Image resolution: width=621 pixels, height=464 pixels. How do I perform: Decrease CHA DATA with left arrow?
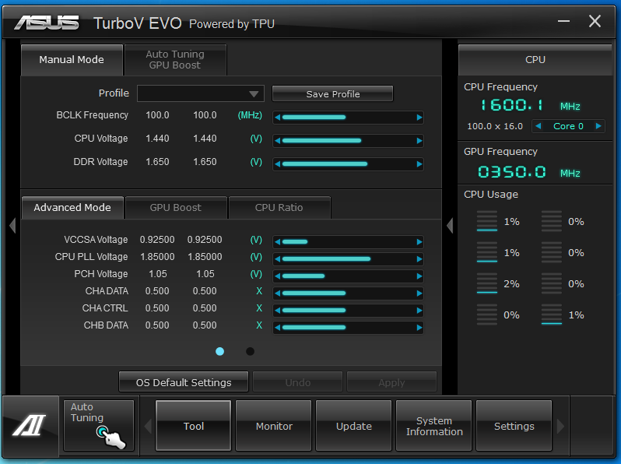pos(277,294)
